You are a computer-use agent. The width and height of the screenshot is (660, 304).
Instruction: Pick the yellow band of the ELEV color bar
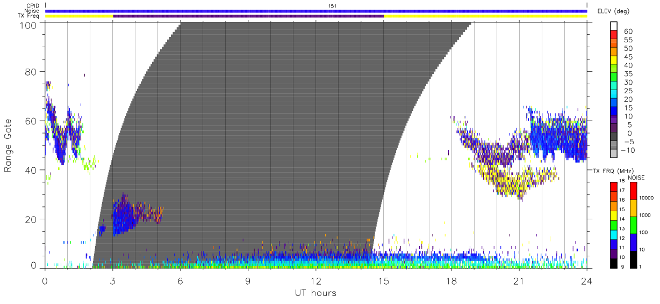pos(614,61)
